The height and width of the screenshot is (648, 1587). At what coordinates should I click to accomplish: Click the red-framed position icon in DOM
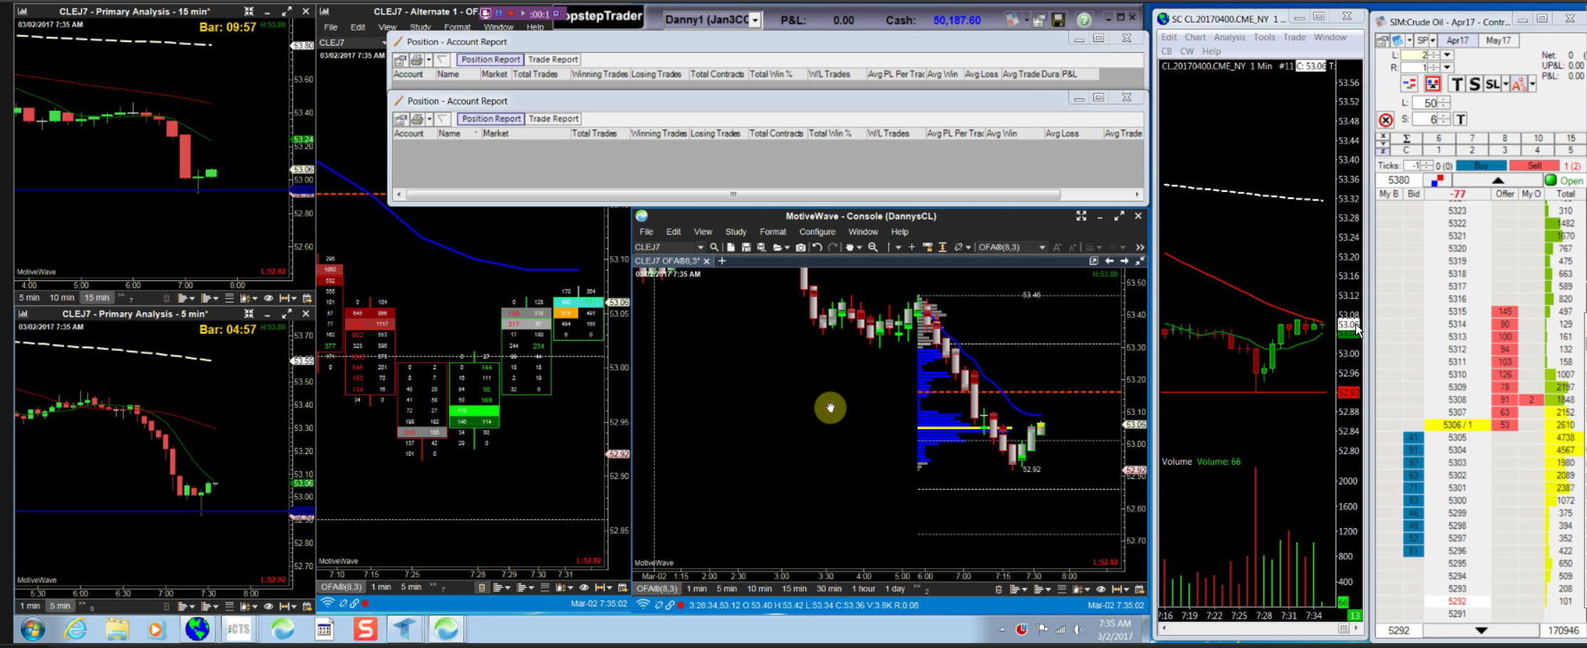point(1432,84)
